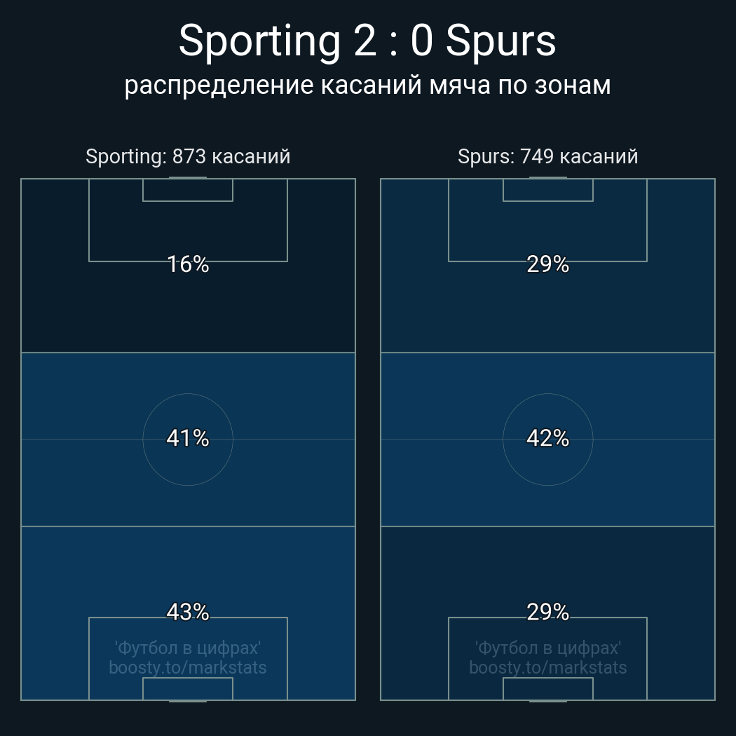Screen dimensions: 736x736
Task: Select the "Sporting: 873 касаний" heading
Action: tap(188, 156)
